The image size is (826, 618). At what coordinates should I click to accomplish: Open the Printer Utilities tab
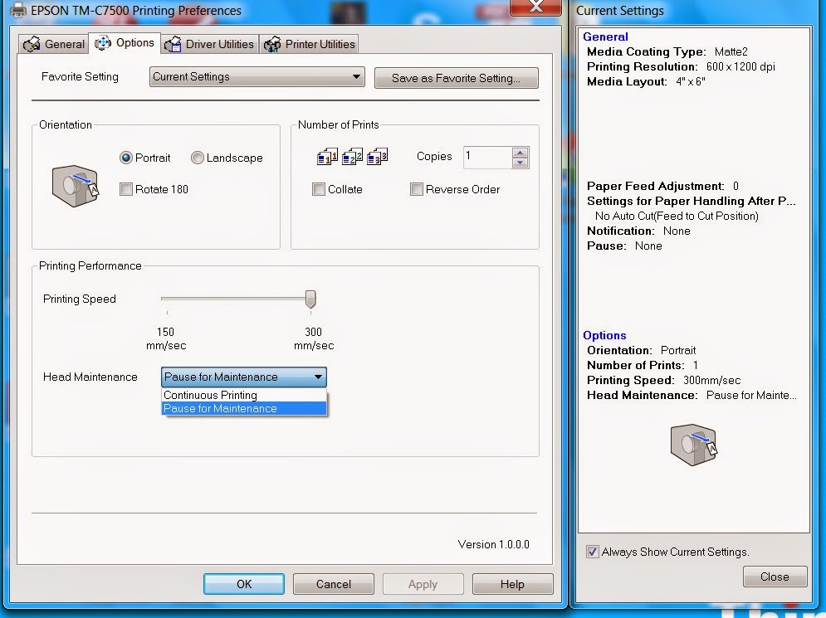[x=309, y=44]
